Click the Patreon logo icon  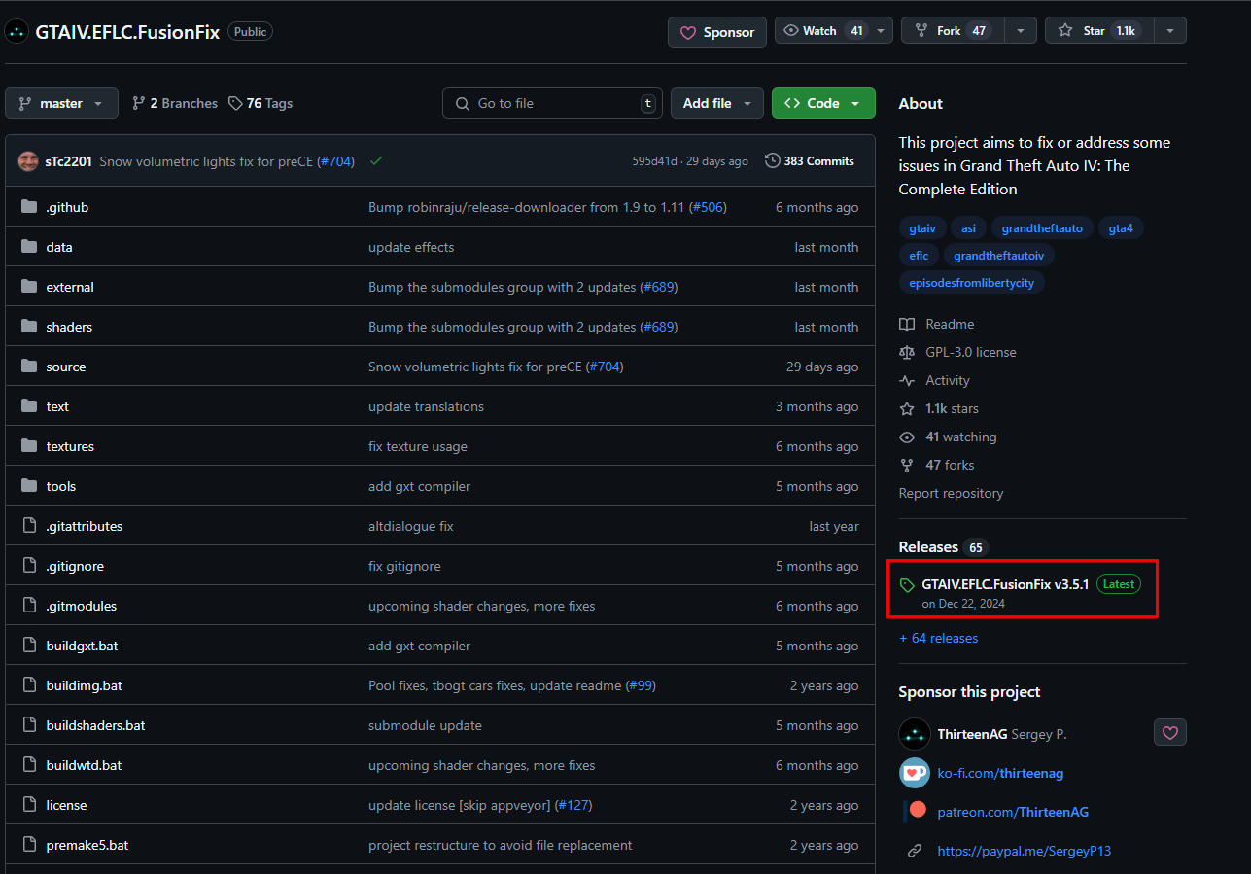[x=915, y=812]
